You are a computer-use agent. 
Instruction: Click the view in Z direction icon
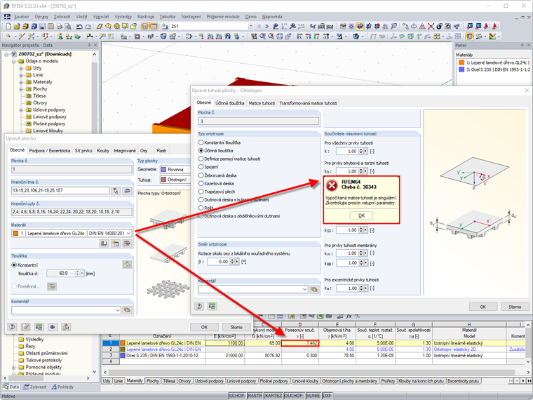click(316, 36)
